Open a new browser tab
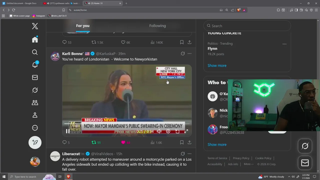 tap(126, 3)
